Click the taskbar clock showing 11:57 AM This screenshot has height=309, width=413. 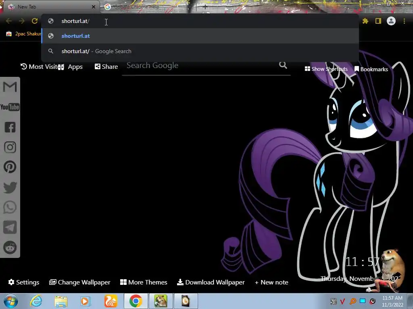coord(392,301)
